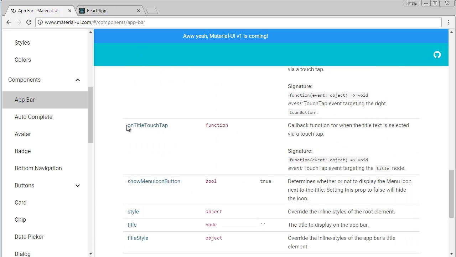Click the titleStyle property name

pos(138,238)
